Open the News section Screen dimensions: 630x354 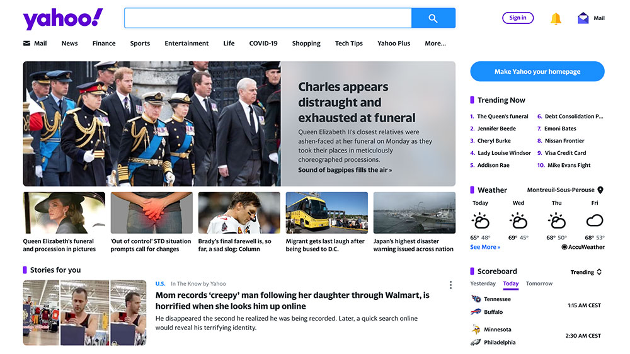tap(69, 43)
